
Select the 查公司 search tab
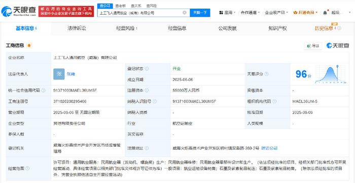(105, 6)
